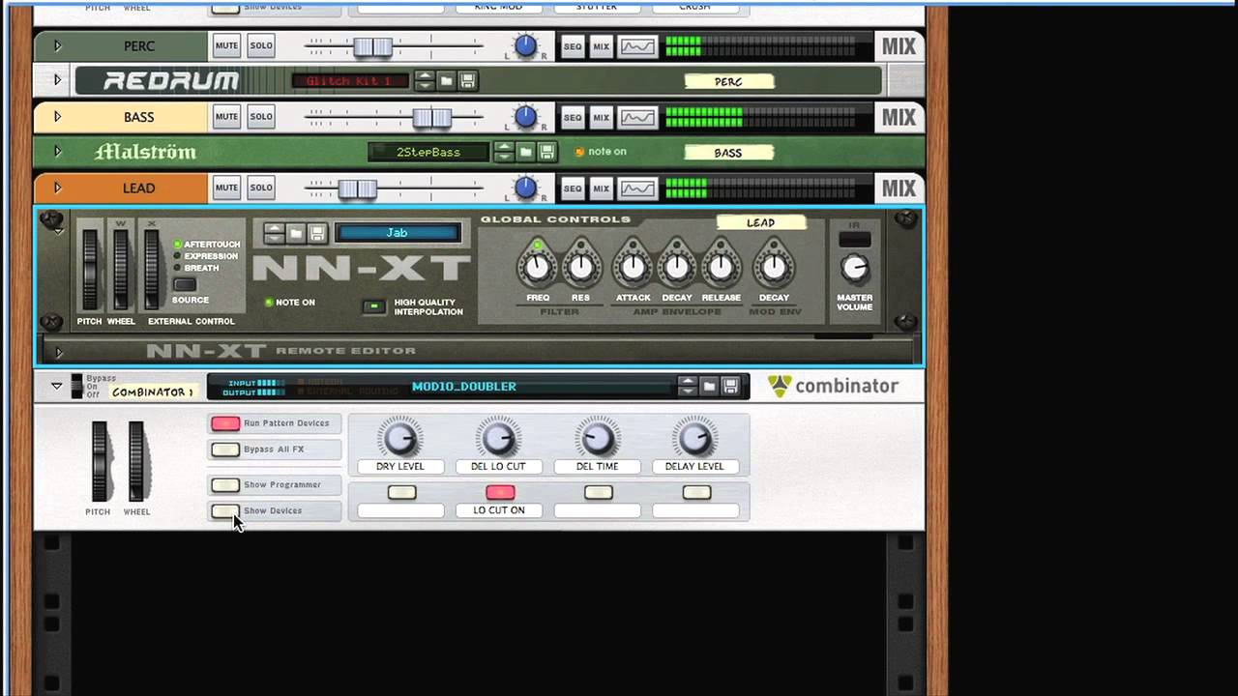
Task: Click the LEAD channel pan knob
Action: pyautogui.click(x=525, y=188)
